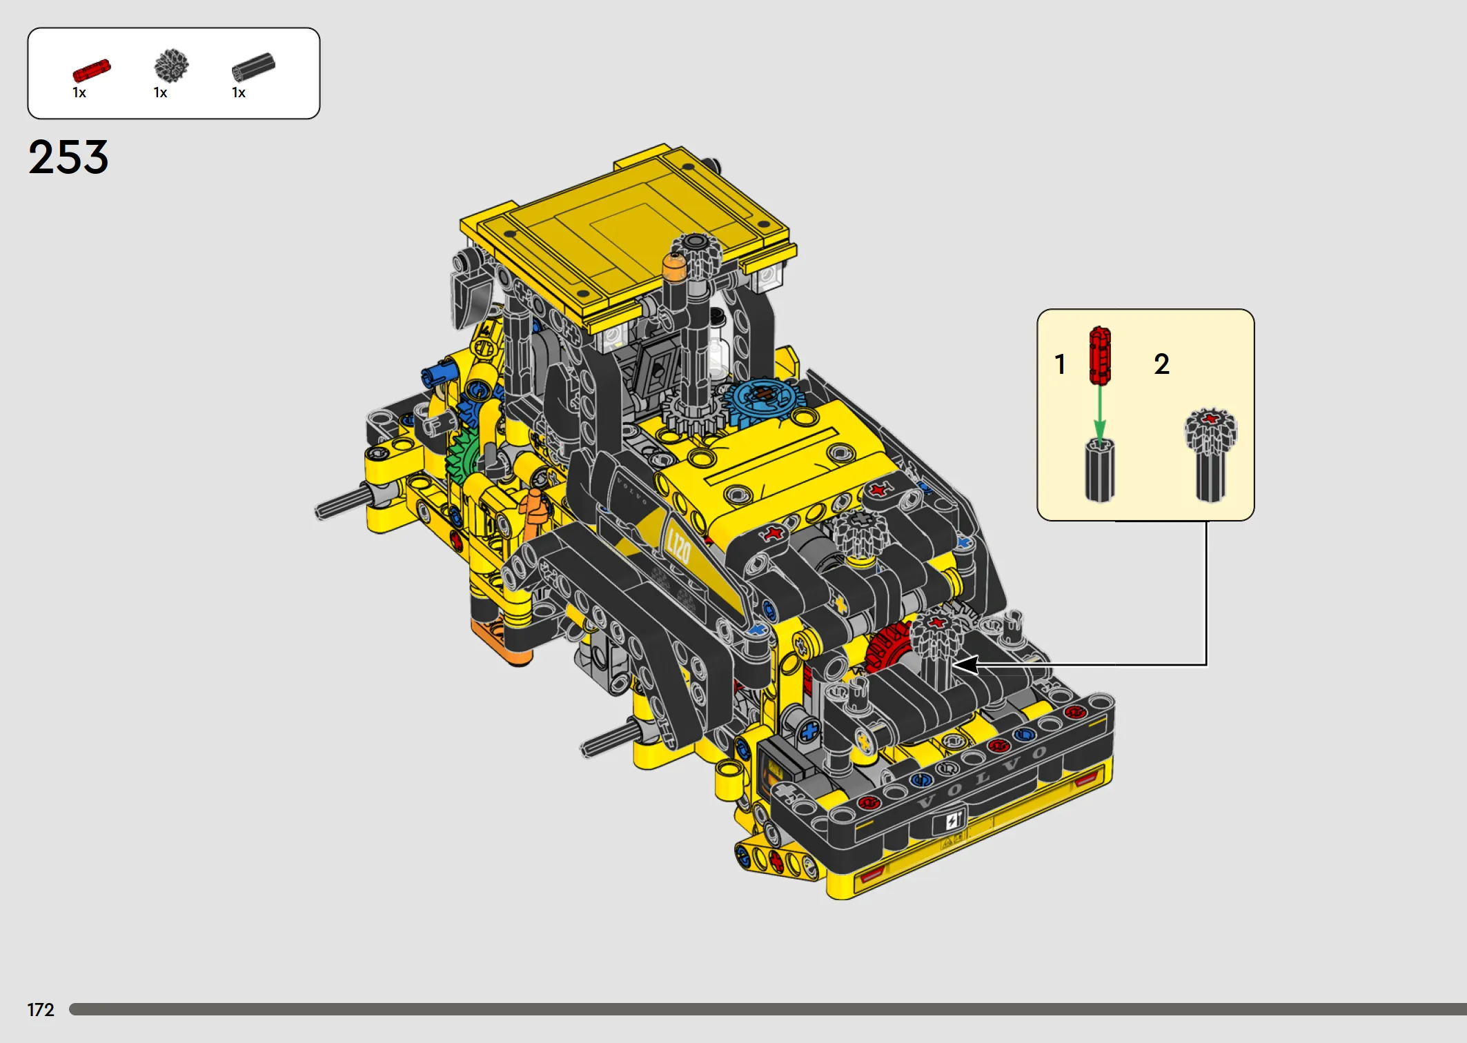This screenshot has height=1043, width=1467.
Task: Click the red axle in sub-step 1
Action: click(1100, 356)
